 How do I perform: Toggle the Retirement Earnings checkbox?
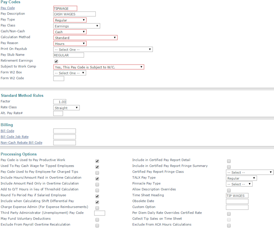click(56, 61)
